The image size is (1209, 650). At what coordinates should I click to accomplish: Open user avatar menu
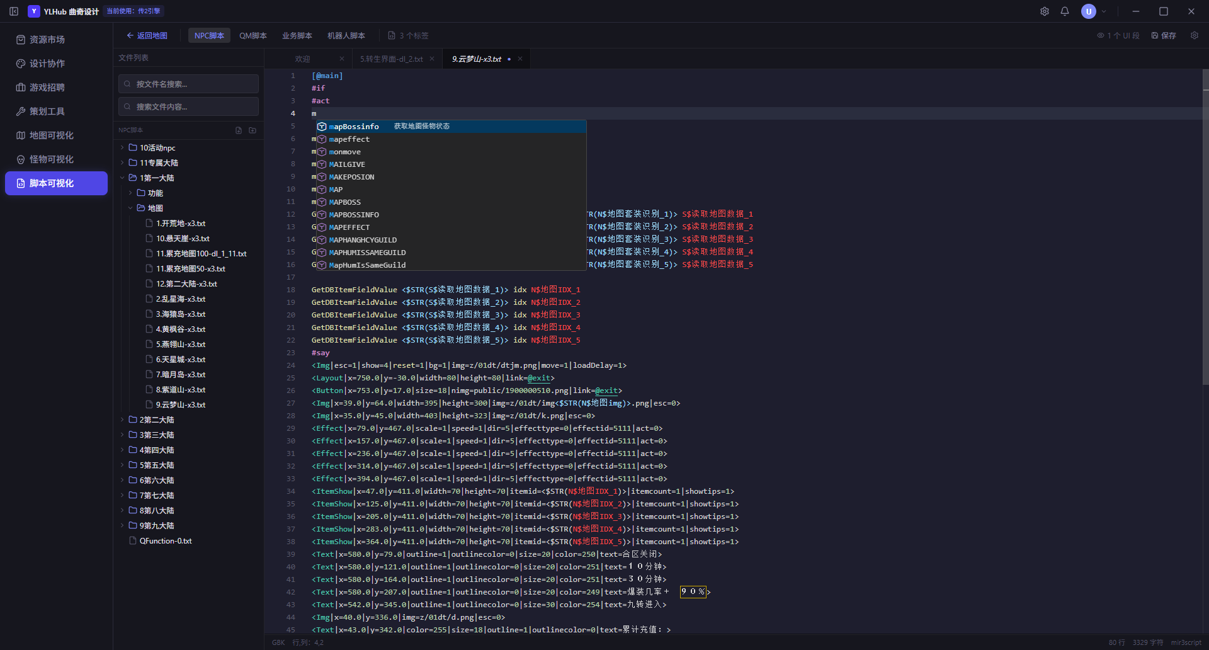click(x=1089, y=11)
